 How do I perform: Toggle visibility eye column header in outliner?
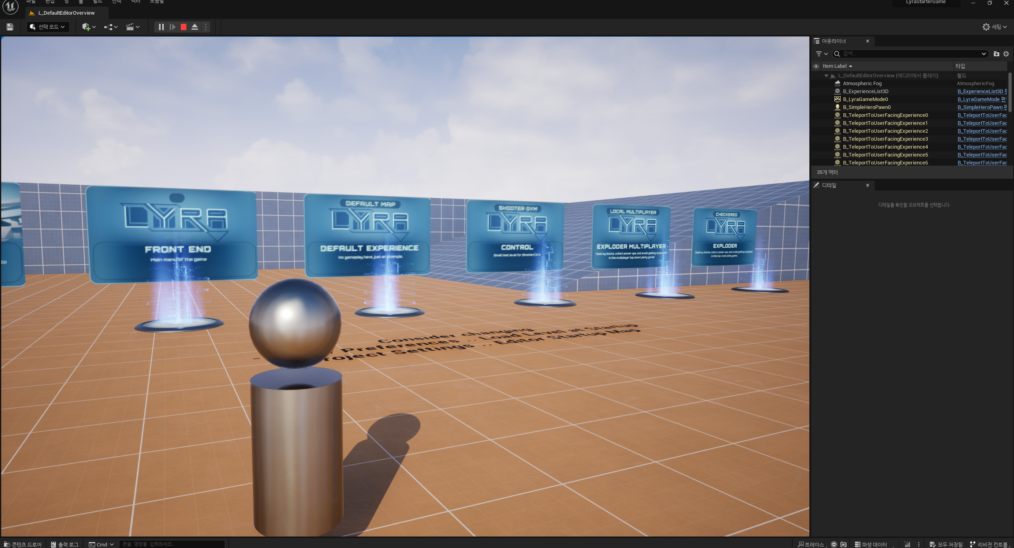pos(816,66)
